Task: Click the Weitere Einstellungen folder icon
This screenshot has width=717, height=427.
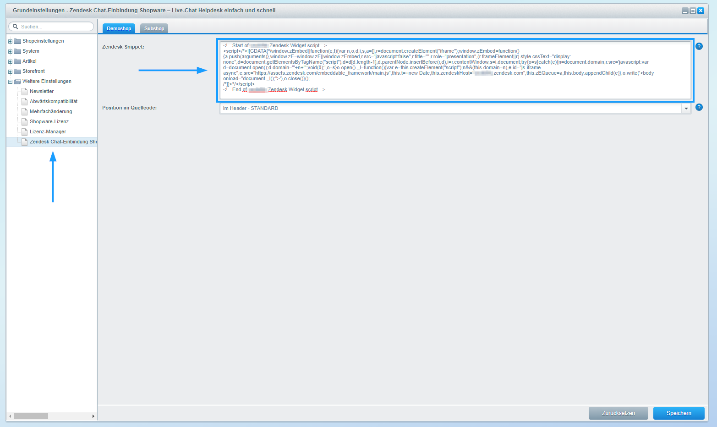Action: [x=17, y=81]
